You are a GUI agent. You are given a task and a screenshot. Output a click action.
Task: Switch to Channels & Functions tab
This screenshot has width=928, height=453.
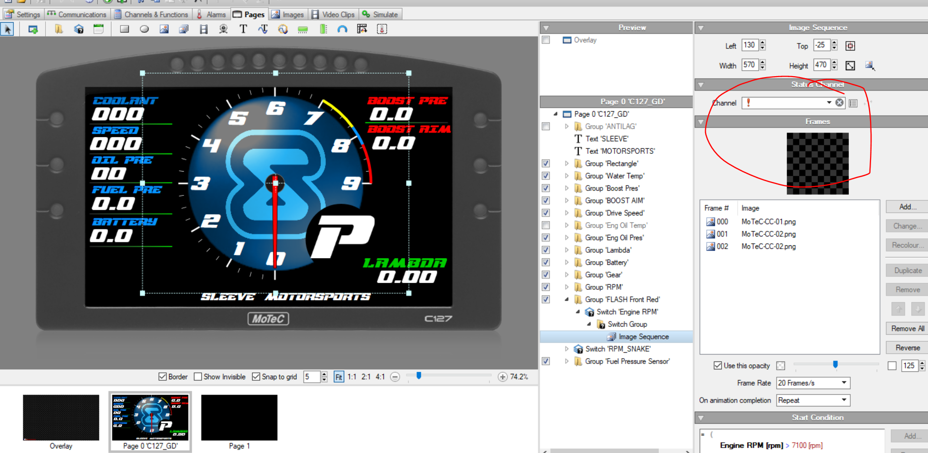[x=151, y=14]
